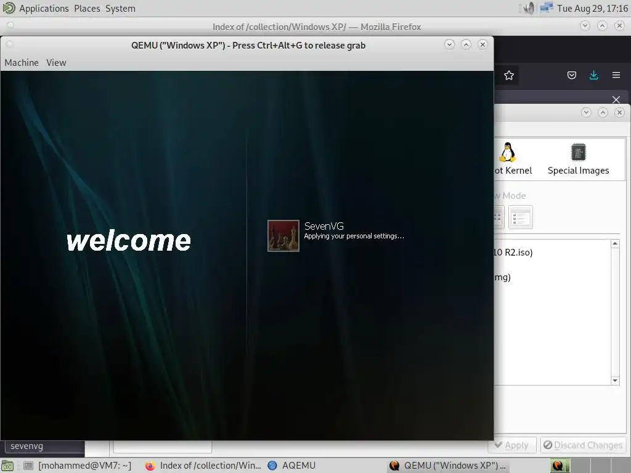Viewport: 631px width, 473px height.
Task: Switch to QEMU Windows XP taskbar entry
Action: 447,466
